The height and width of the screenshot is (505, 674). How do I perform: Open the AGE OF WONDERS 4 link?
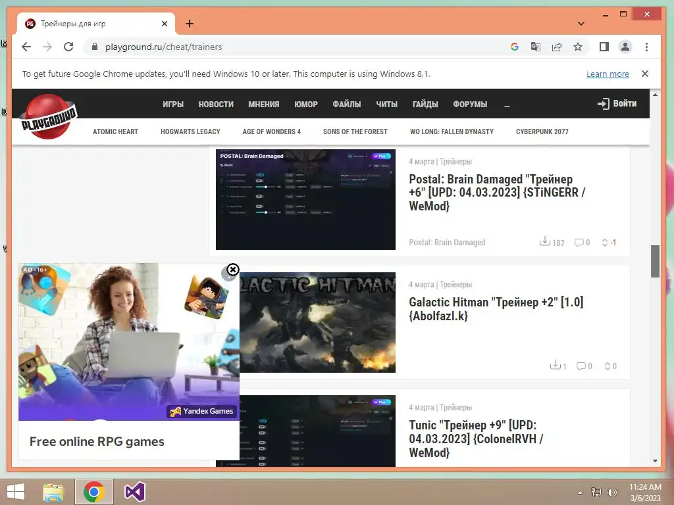coord(271,132)
